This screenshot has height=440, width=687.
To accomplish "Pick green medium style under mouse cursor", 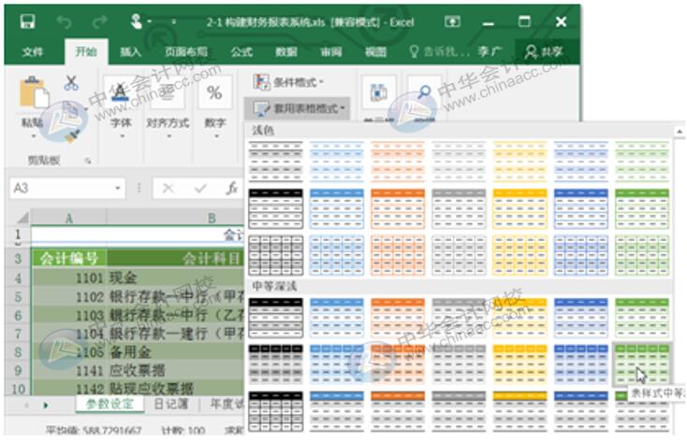I will [x=642, y=364].
